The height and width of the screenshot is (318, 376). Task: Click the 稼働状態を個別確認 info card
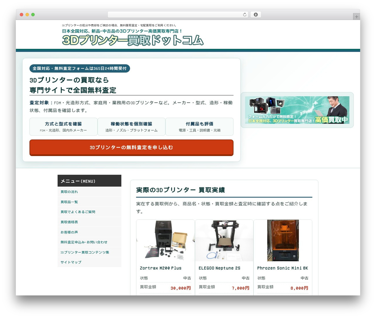pyautogui.click(x=131, y=127)
